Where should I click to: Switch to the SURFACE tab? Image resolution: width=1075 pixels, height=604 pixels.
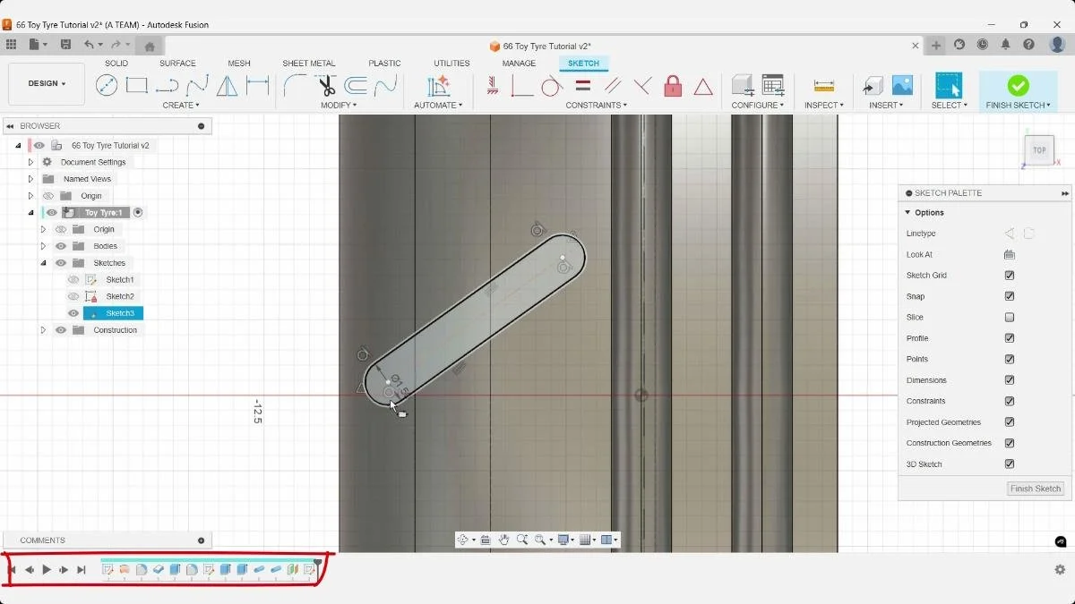(x=177, y=64)
